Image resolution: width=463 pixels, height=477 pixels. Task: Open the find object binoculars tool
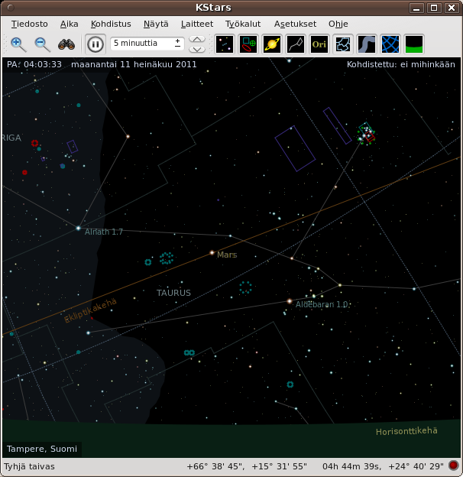(x=66, y=44)
